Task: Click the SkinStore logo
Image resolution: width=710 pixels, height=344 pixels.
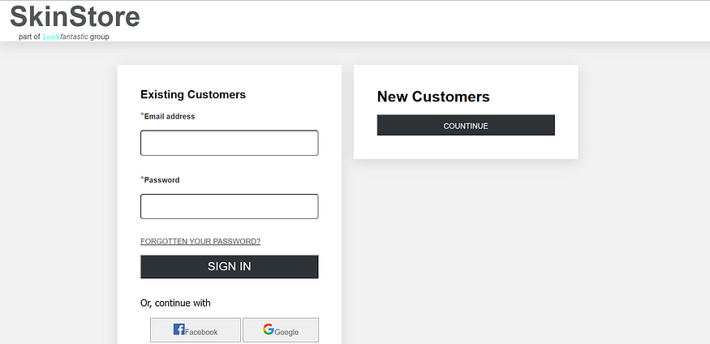Action: point(75,17)
